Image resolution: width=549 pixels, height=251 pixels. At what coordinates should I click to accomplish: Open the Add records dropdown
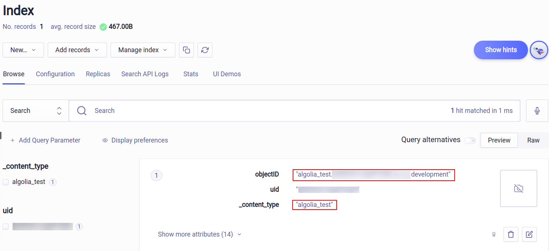pos(77,50)
